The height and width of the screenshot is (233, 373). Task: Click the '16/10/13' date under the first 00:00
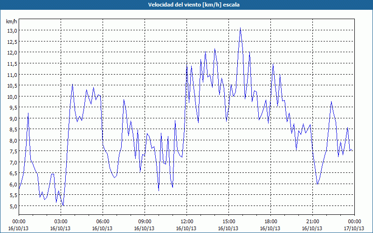tap(18, 228)
